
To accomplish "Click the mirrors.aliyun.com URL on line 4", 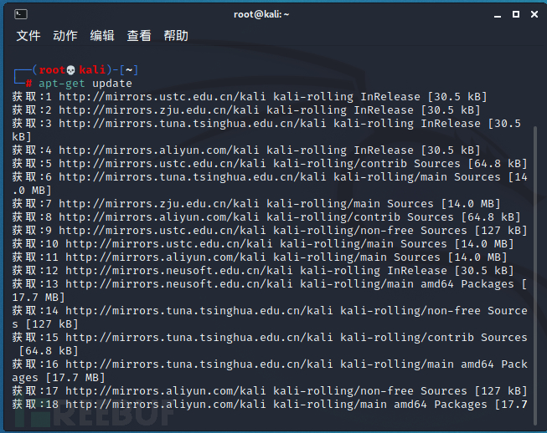I will pyautogui.click(x=159, y=150).
